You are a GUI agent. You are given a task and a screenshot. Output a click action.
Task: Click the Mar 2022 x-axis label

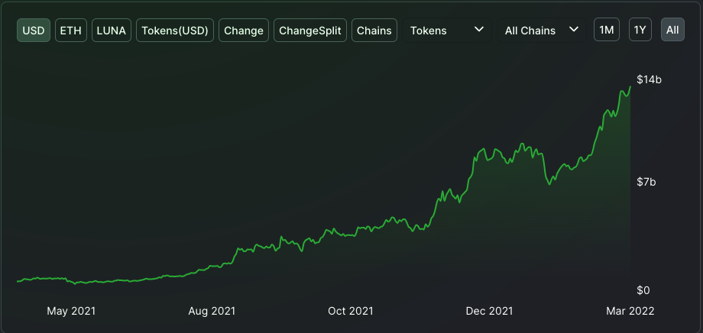point(630,311)
